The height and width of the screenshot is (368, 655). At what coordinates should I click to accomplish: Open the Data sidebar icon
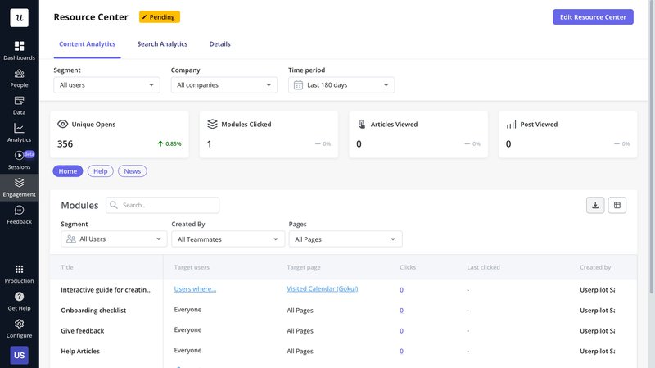19,105
